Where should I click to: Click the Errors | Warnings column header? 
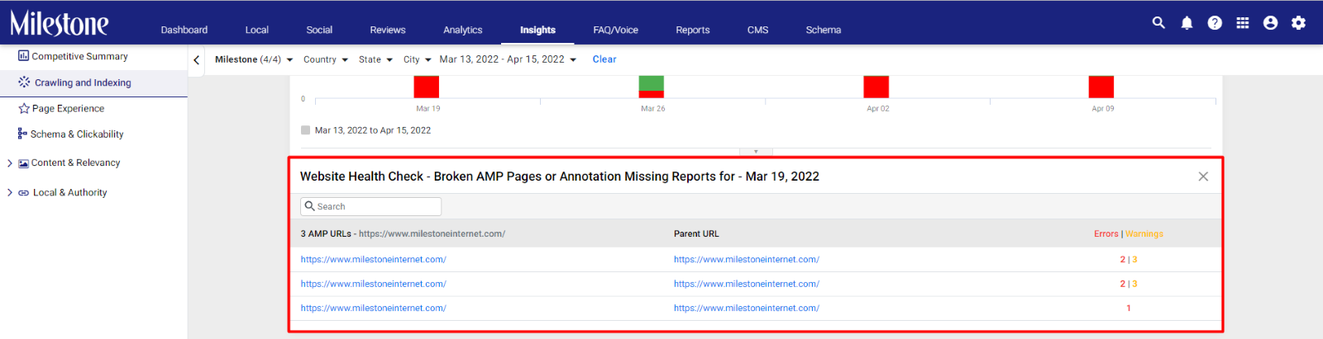(1129, 233)
